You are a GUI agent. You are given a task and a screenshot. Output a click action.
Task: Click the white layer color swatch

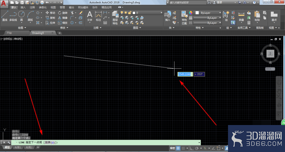tap(134, 13)
